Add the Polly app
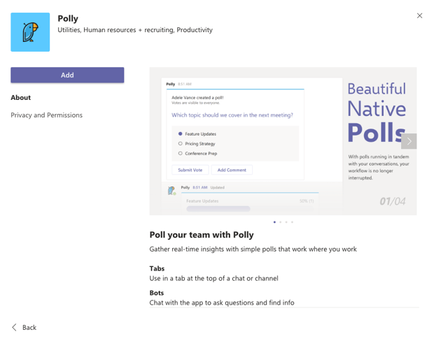The image size is (429, 341). point(67,75)
